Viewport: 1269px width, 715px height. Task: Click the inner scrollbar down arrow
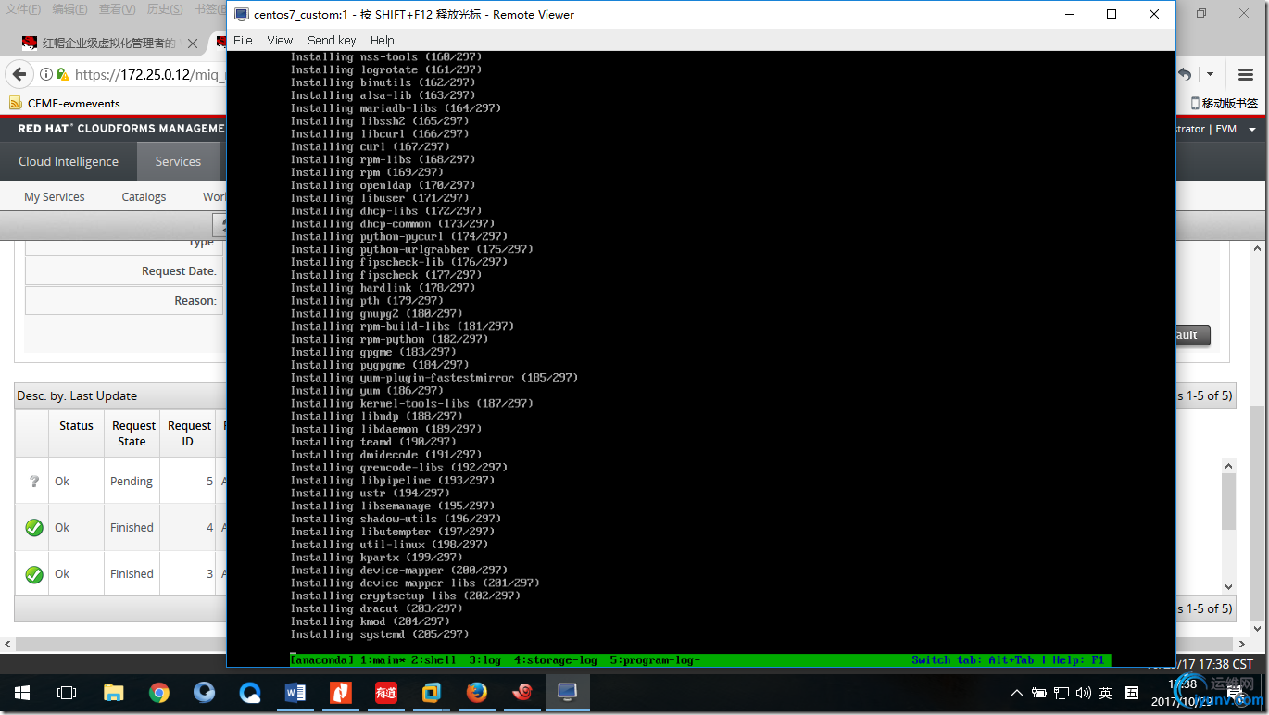(x=1228, y=586)
